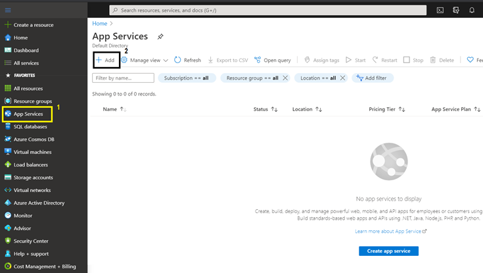Click Assign tags

321,60
